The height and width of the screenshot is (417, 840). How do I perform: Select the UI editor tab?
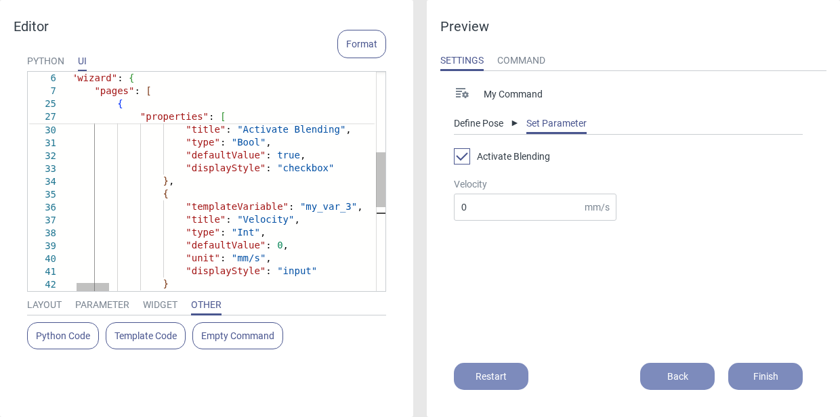point(82,61)
